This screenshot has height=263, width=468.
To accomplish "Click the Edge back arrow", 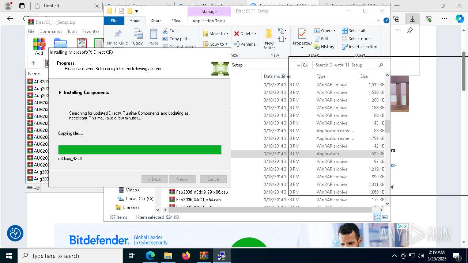I will [x=10, y=19].
